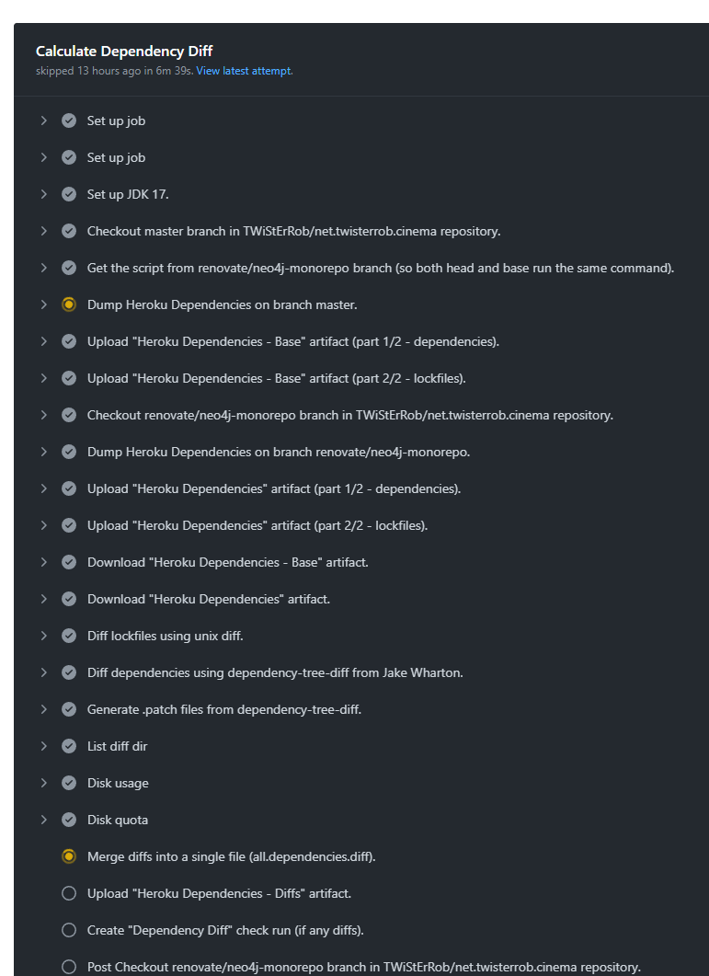Expand the Dump Heroku Dependencies on branch master step

click(43, 304)
